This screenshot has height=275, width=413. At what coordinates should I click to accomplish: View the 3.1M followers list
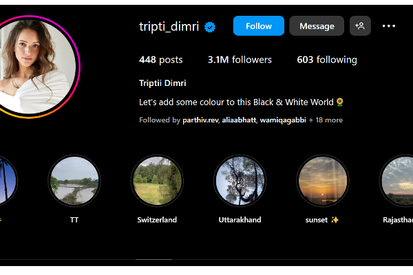click(x=240, y=60)
